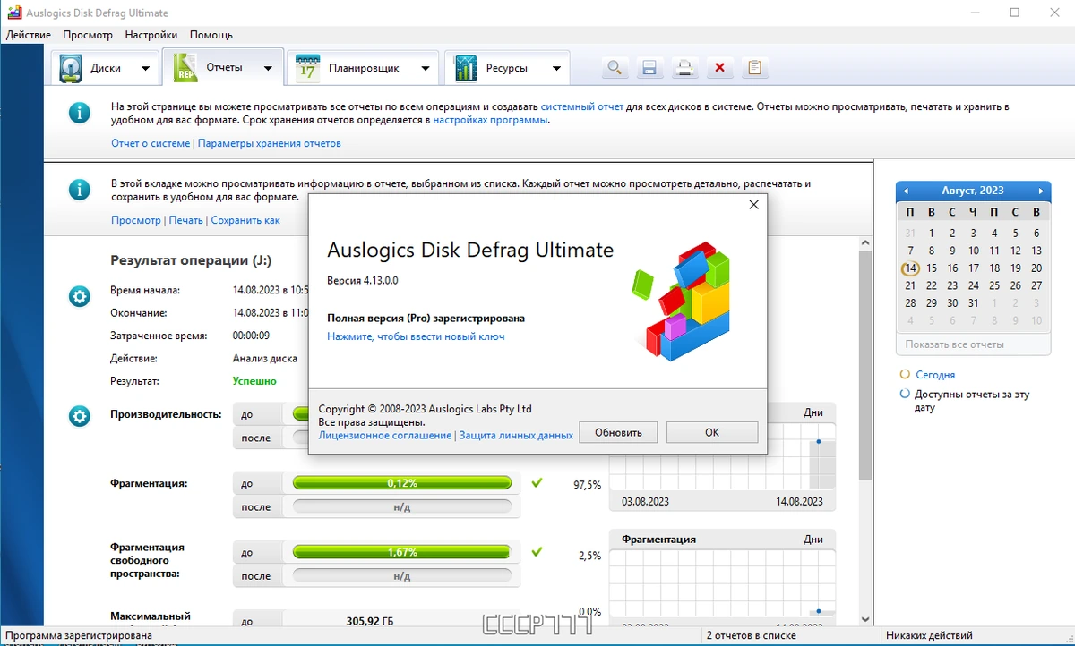Open Лицензионное соглашение link
Viewport: 1075px width, 646px height.
[x=385, y=435]
